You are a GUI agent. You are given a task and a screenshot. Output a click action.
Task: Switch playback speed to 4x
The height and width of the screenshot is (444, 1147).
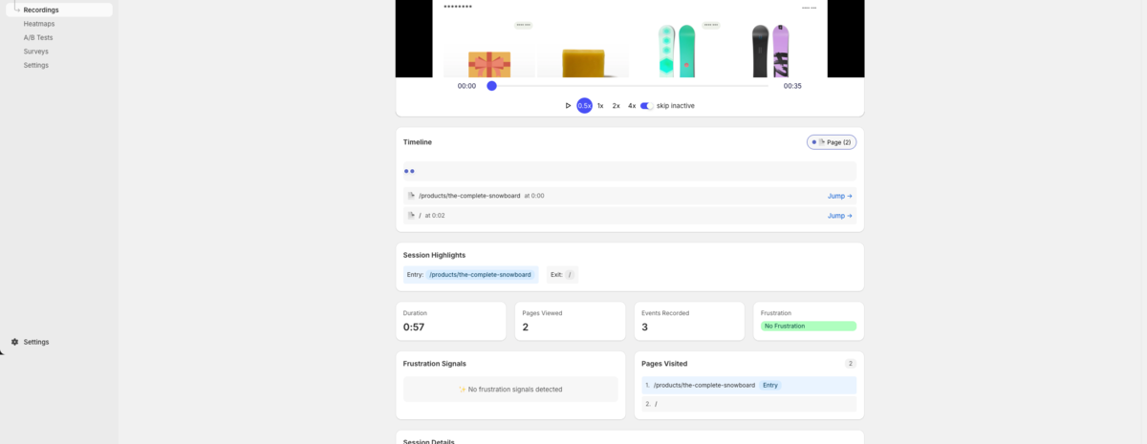tap(631, 106)
